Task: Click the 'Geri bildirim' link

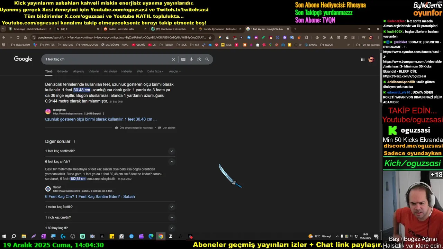Action: tap(167, 128)
